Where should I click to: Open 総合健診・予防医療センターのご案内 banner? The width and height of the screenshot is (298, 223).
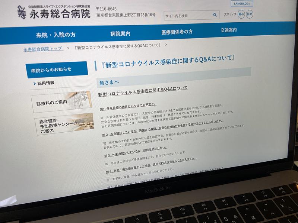click(x=64, y=124)
